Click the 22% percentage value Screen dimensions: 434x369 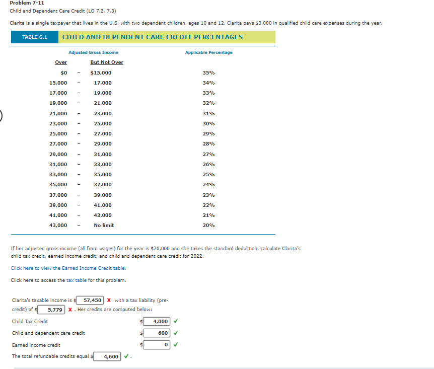[x=209, y=205]
